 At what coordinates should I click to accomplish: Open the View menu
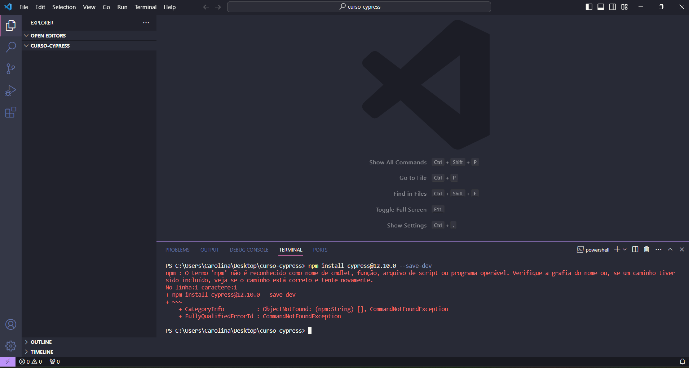(89, 7)
